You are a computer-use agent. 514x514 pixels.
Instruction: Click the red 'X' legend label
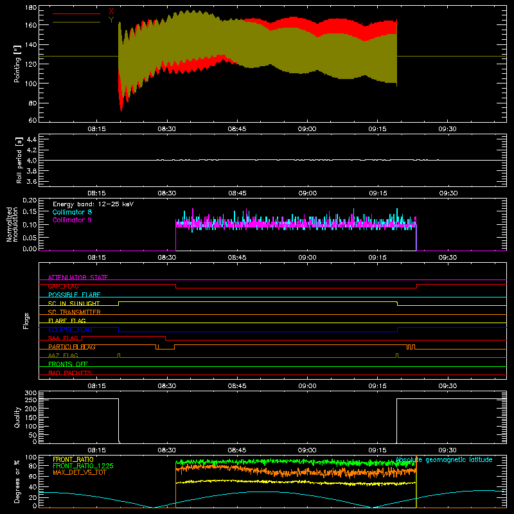click(111, 12)
